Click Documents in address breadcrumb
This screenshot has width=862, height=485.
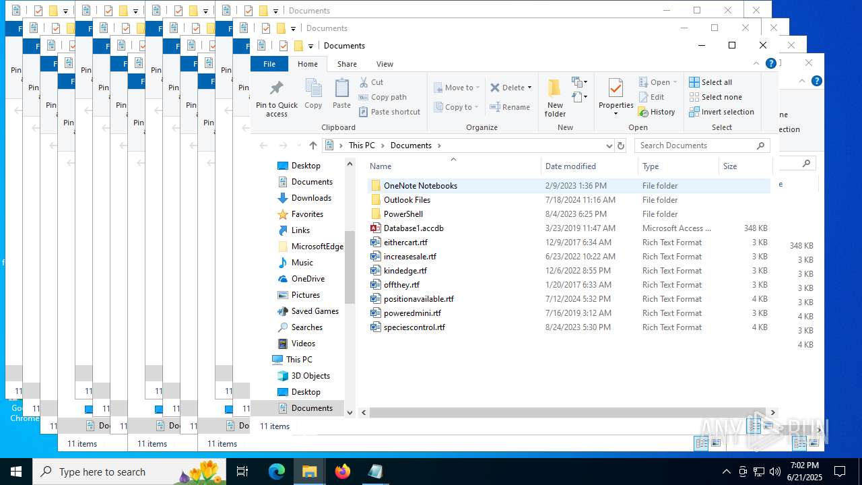(x=411, y=145)
